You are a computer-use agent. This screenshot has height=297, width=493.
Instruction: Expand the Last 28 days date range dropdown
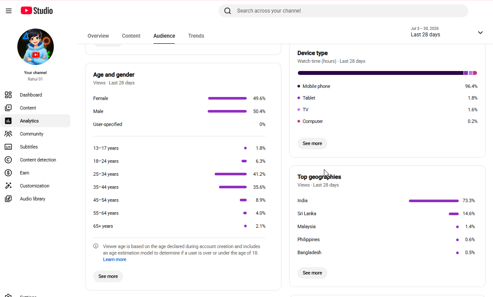point(447,32)
